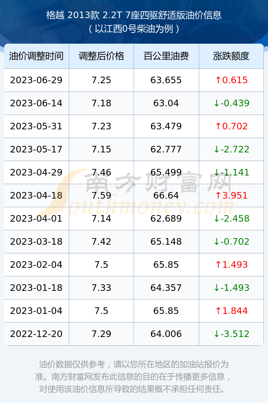Click the 涨跌额度 column header

(x=231, y=56)
